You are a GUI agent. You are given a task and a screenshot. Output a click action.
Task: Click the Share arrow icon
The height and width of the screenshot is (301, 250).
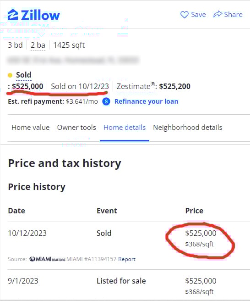218,14
